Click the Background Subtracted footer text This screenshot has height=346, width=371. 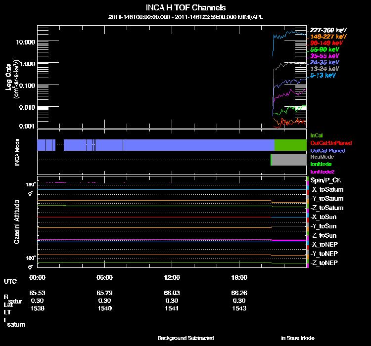point(185,338)
